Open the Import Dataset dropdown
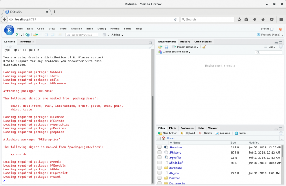Screen dimensions: 286x186 coord(185,47)
